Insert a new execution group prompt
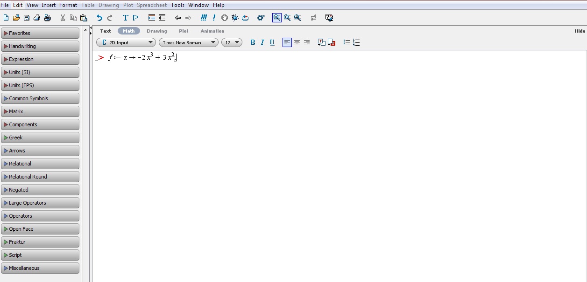The width and height of the screenshot is (587, 282). [x=135, y=18]
